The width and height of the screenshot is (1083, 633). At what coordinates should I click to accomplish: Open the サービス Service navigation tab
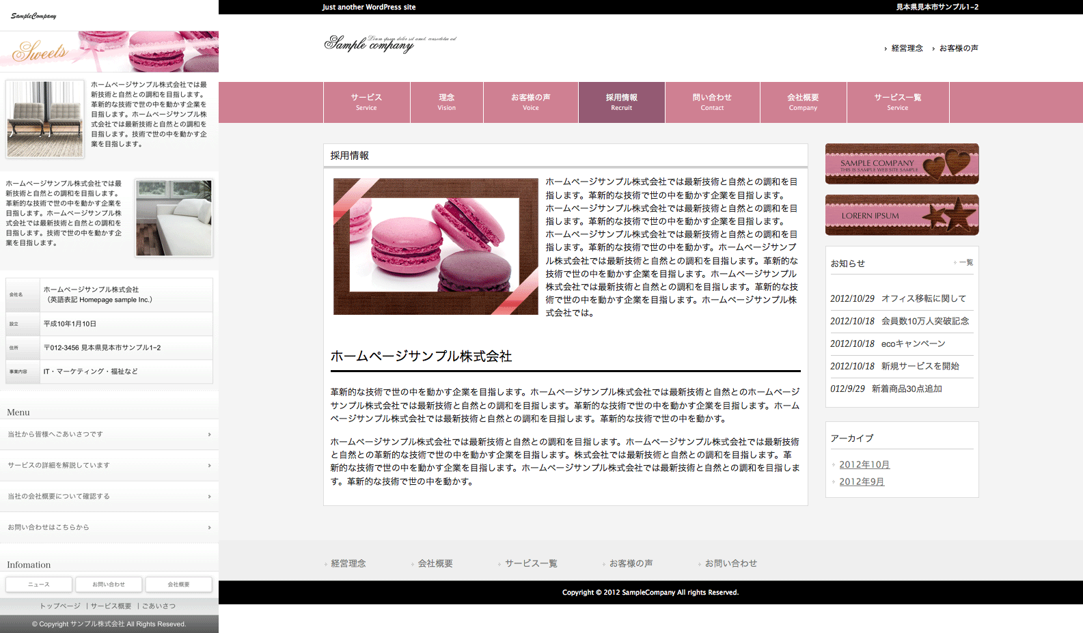pos(366,102)
